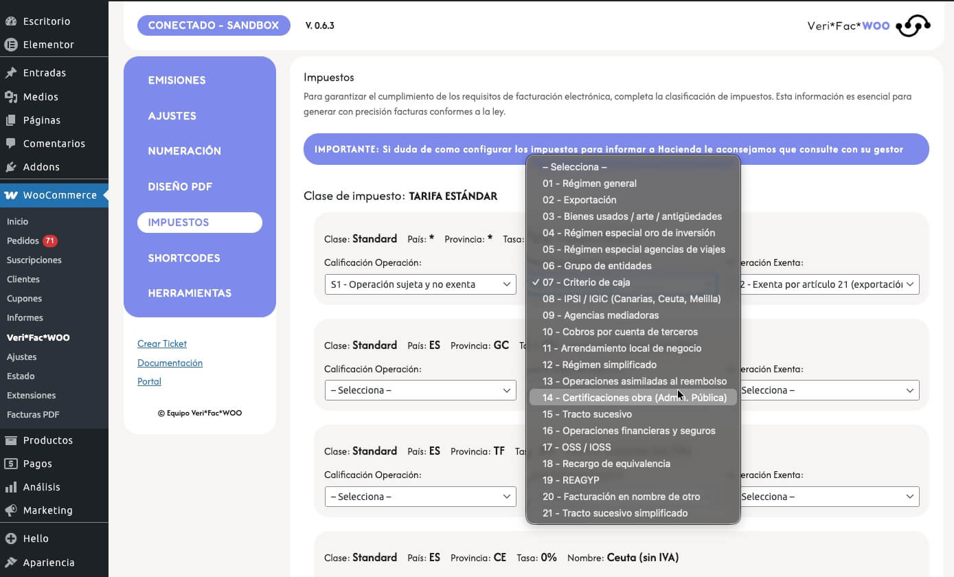954x577 pixels.
Task: Click the Pagos dollar icon
Action: click(x=11, y=464)
